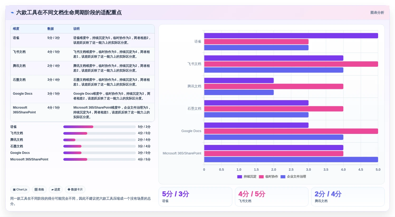Open the 5分 / 3分 语雀 data card
Image resolution: width=395 pixels, height=217 pixels.
point(195,197)
